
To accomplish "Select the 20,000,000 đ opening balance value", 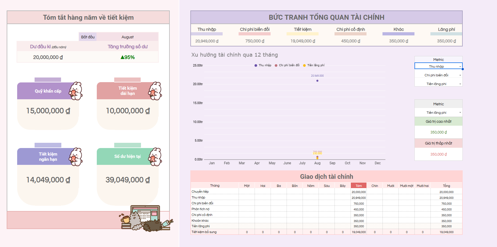I will tap(48, 57).
